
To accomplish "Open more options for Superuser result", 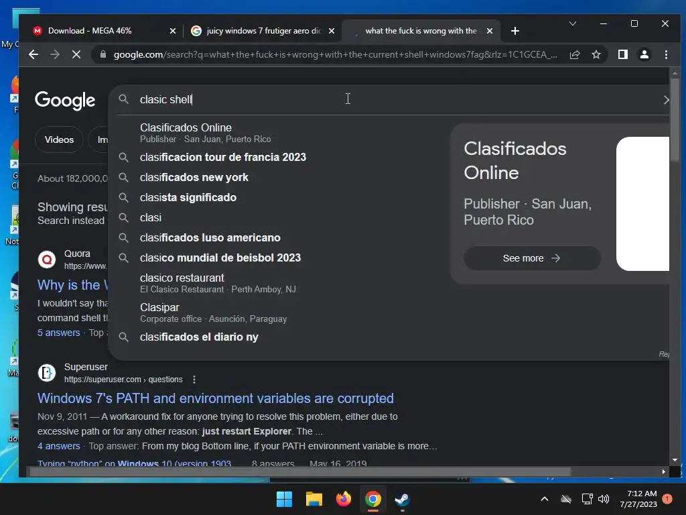I will click(x=194, y=380).
